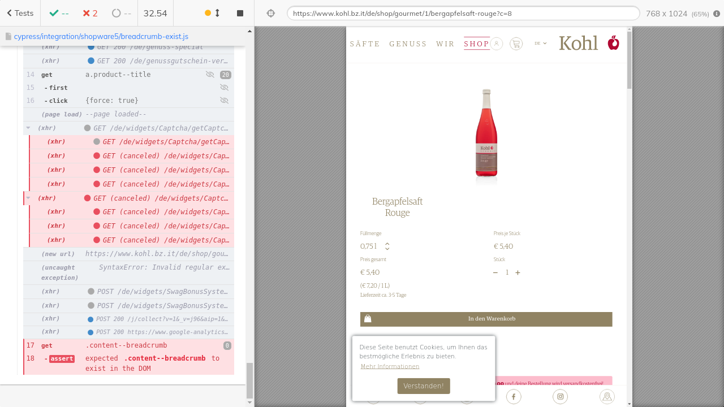The width and height of the screenshot is (724, 407).
Task: Increase quantity with the plus stepper
Action: coord(518,272)
